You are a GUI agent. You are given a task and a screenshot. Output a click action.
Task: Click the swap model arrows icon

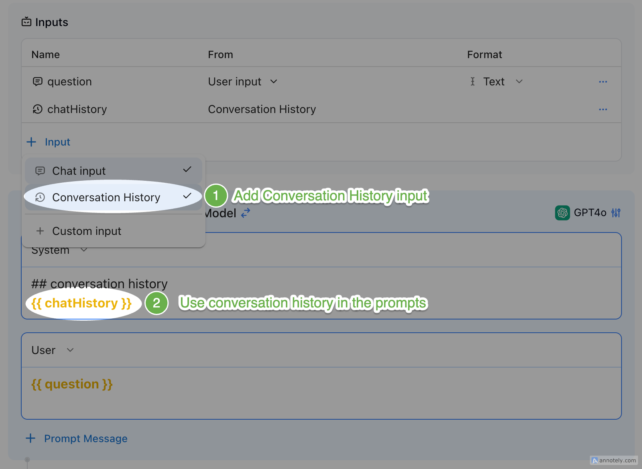pyautogui.click(x=246, y=213)
